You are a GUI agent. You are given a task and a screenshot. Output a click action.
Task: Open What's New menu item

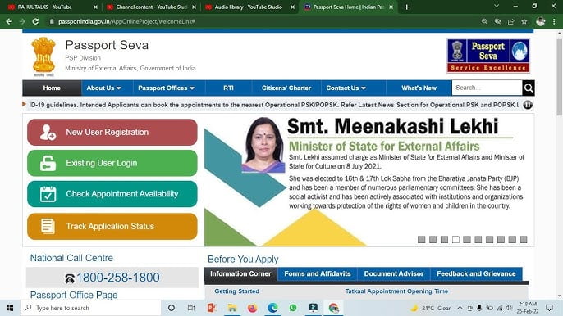tap(419, 88)
